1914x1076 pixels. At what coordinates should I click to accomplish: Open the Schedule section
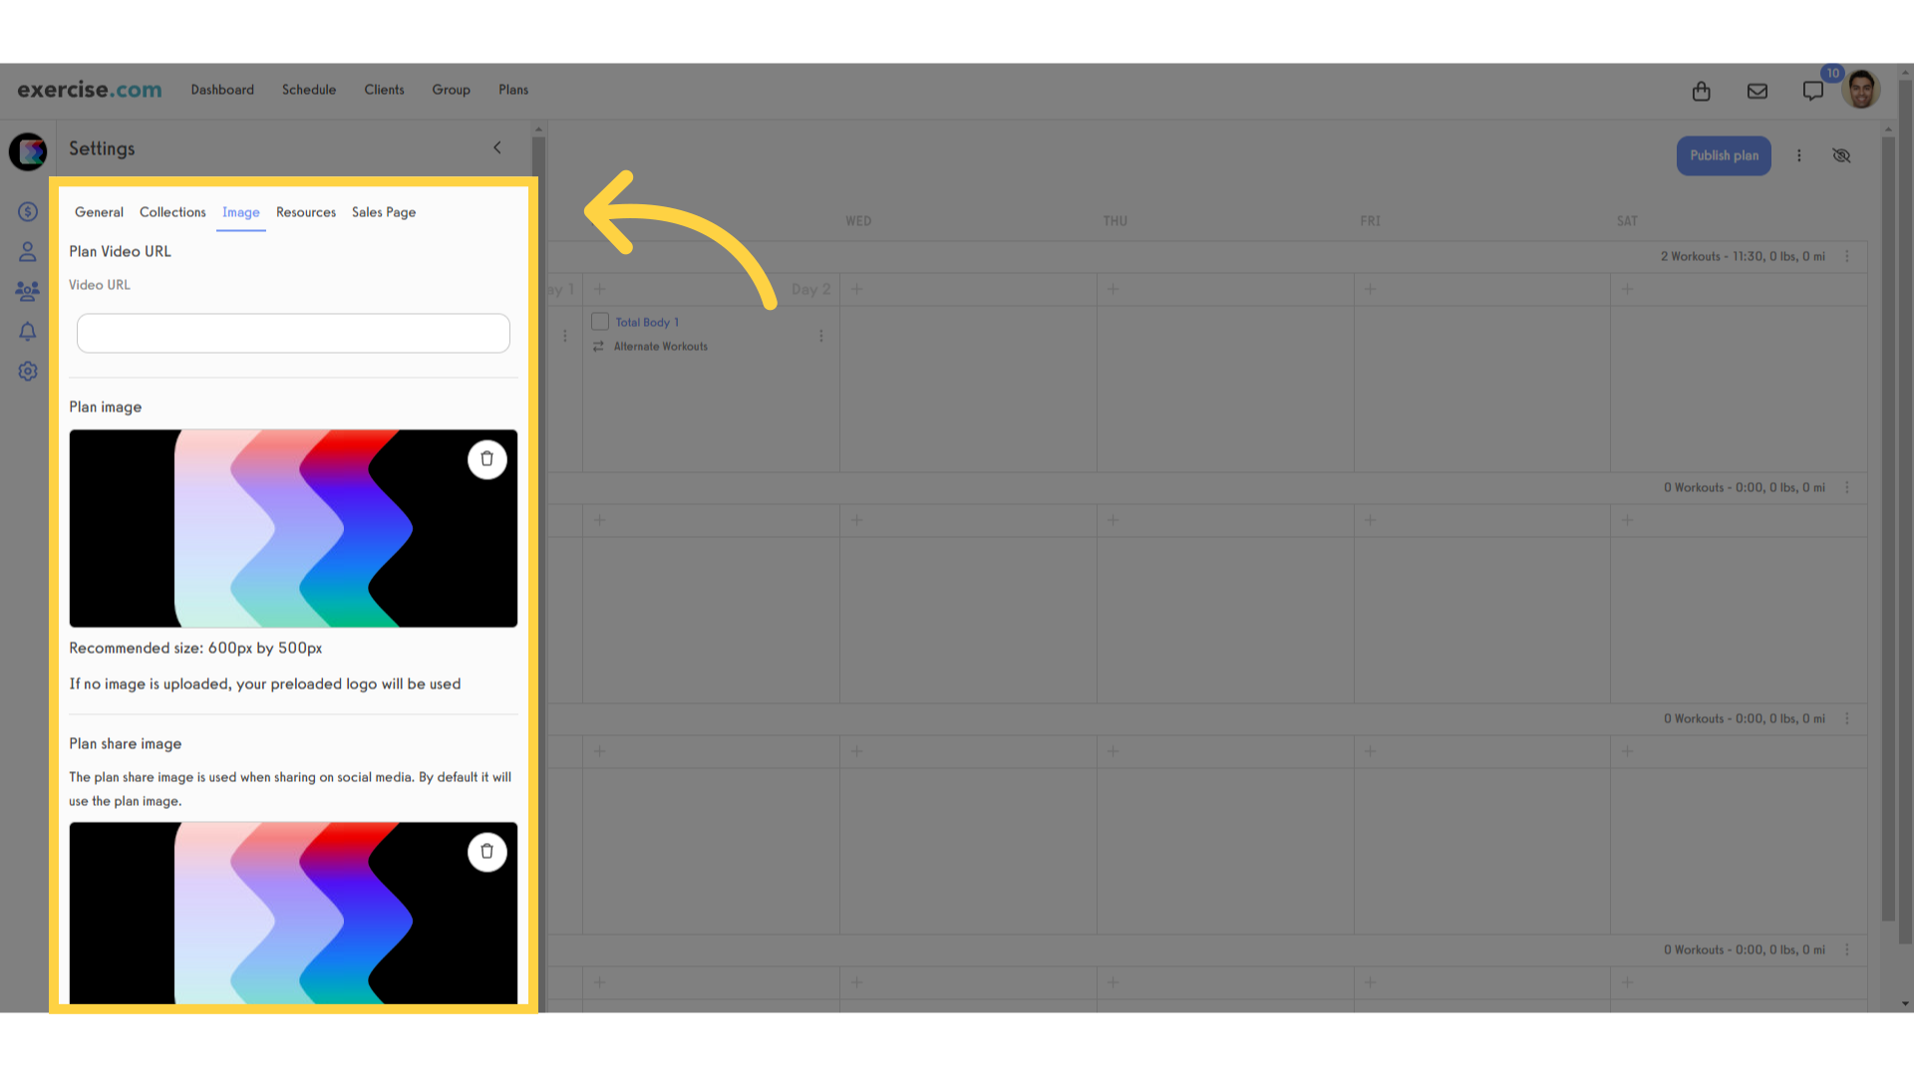(309, 90)
